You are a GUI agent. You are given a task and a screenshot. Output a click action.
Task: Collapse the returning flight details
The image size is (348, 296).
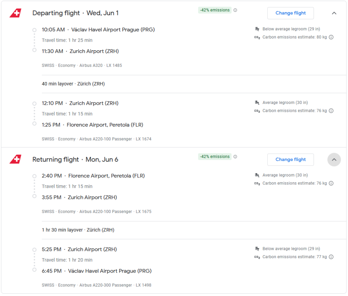coord(334,160)
